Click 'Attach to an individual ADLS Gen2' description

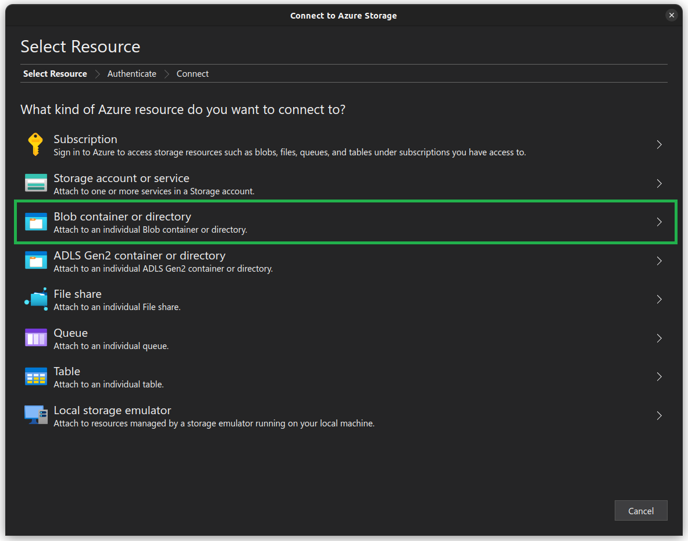coord(163,269)
